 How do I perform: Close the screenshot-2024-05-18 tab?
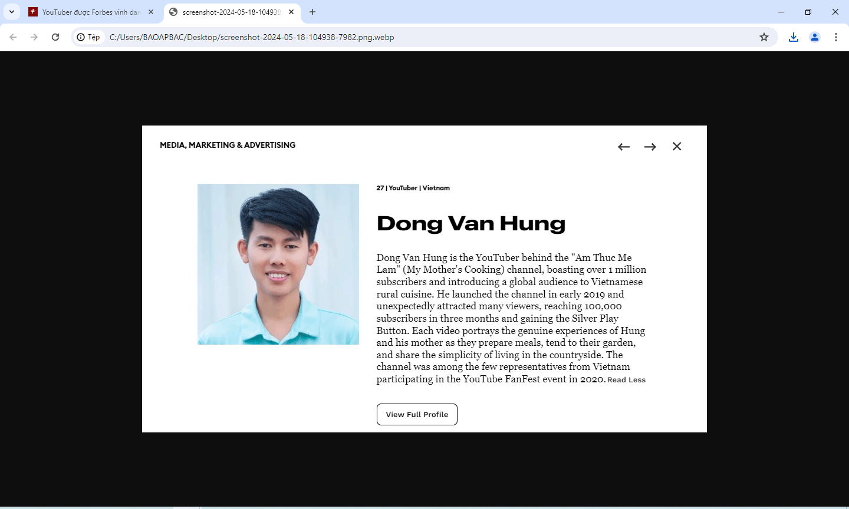tap(291, 12)
